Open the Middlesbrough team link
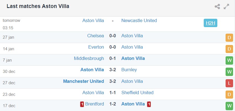235x111 pixels. 89,58
